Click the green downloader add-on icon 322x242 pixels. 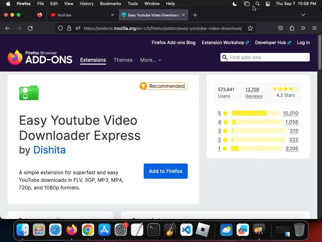pos(29,93)
